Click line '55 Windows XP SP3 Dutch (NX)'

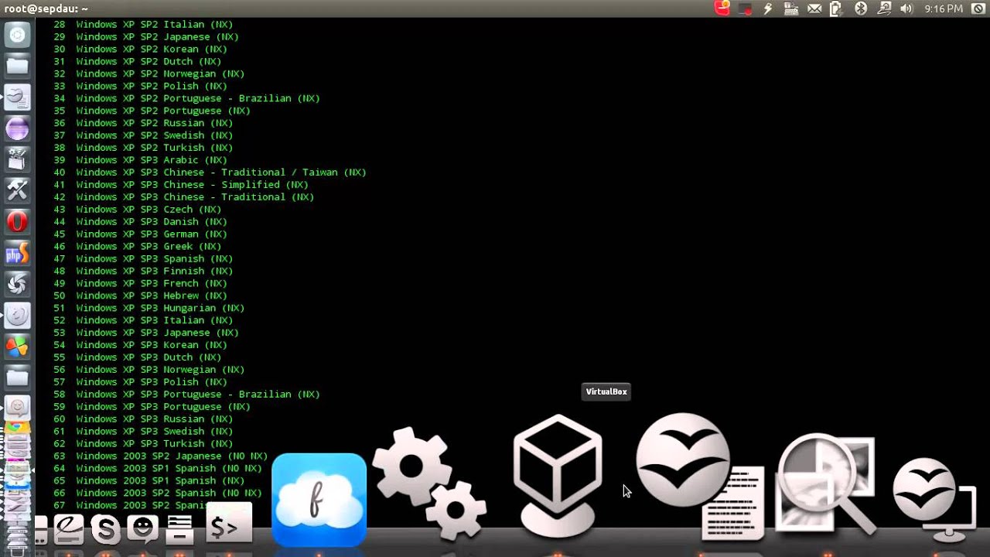[138, 357]
